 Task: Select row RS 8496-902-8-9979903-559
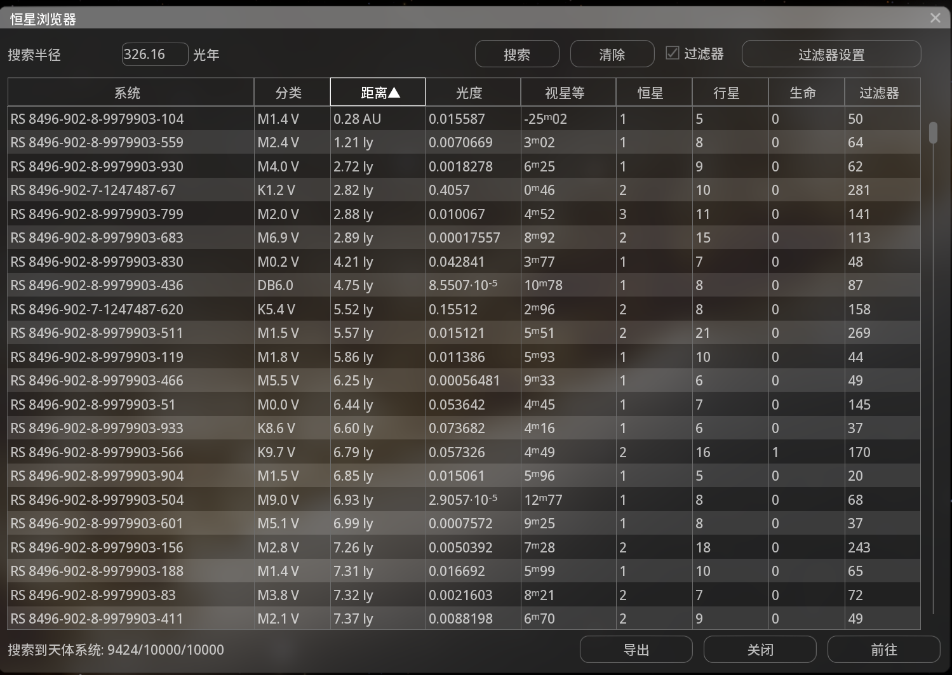(464, 142)
